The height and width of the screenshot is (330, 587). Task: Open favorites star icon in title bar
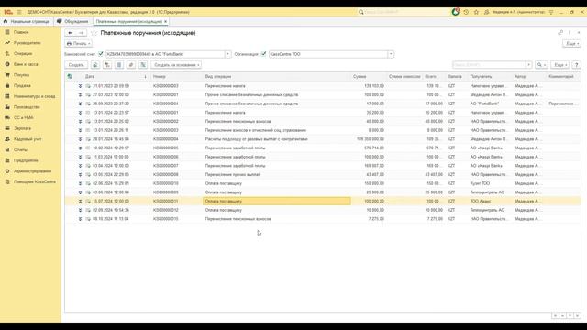pyautogui.click(x=476, y=12)
